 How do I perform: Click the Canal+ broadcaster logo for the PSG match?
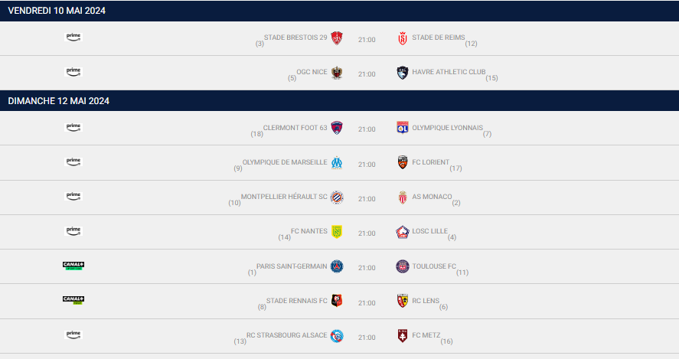(73, 266)
